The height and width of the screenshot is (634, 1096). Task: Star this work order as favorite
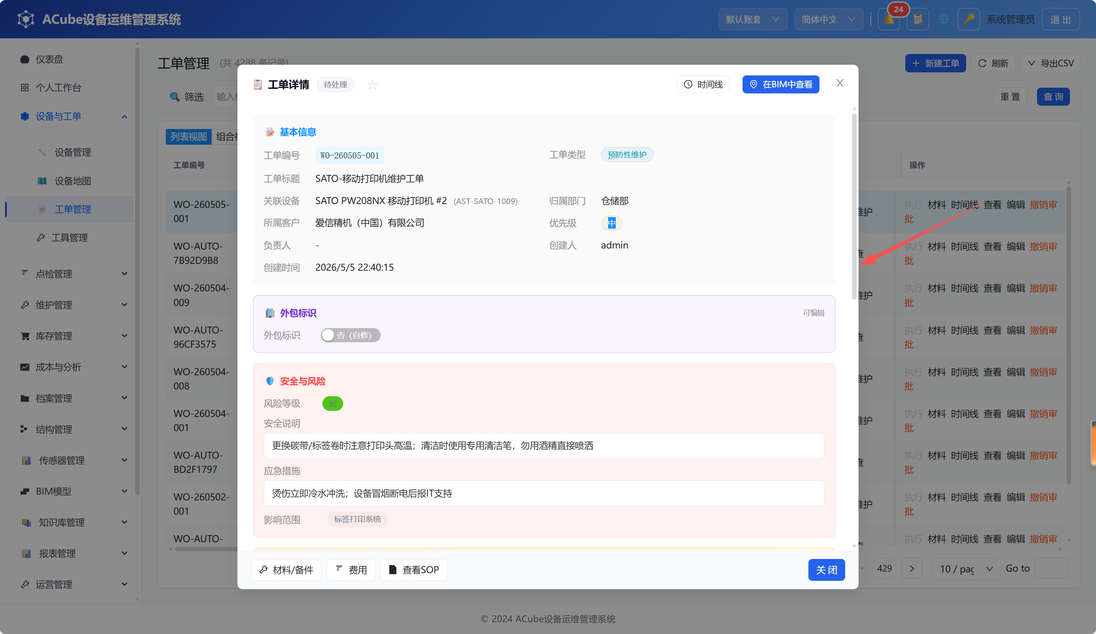[372, 84]
